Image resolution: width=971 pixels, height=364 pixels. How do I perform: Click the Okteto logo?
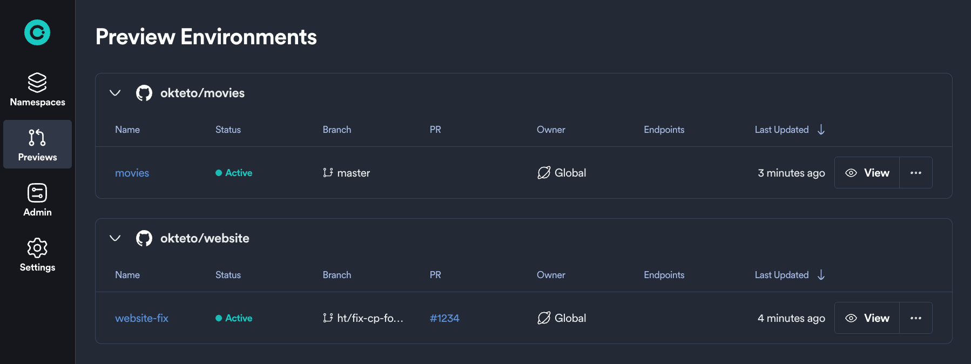tap(37, 32)
